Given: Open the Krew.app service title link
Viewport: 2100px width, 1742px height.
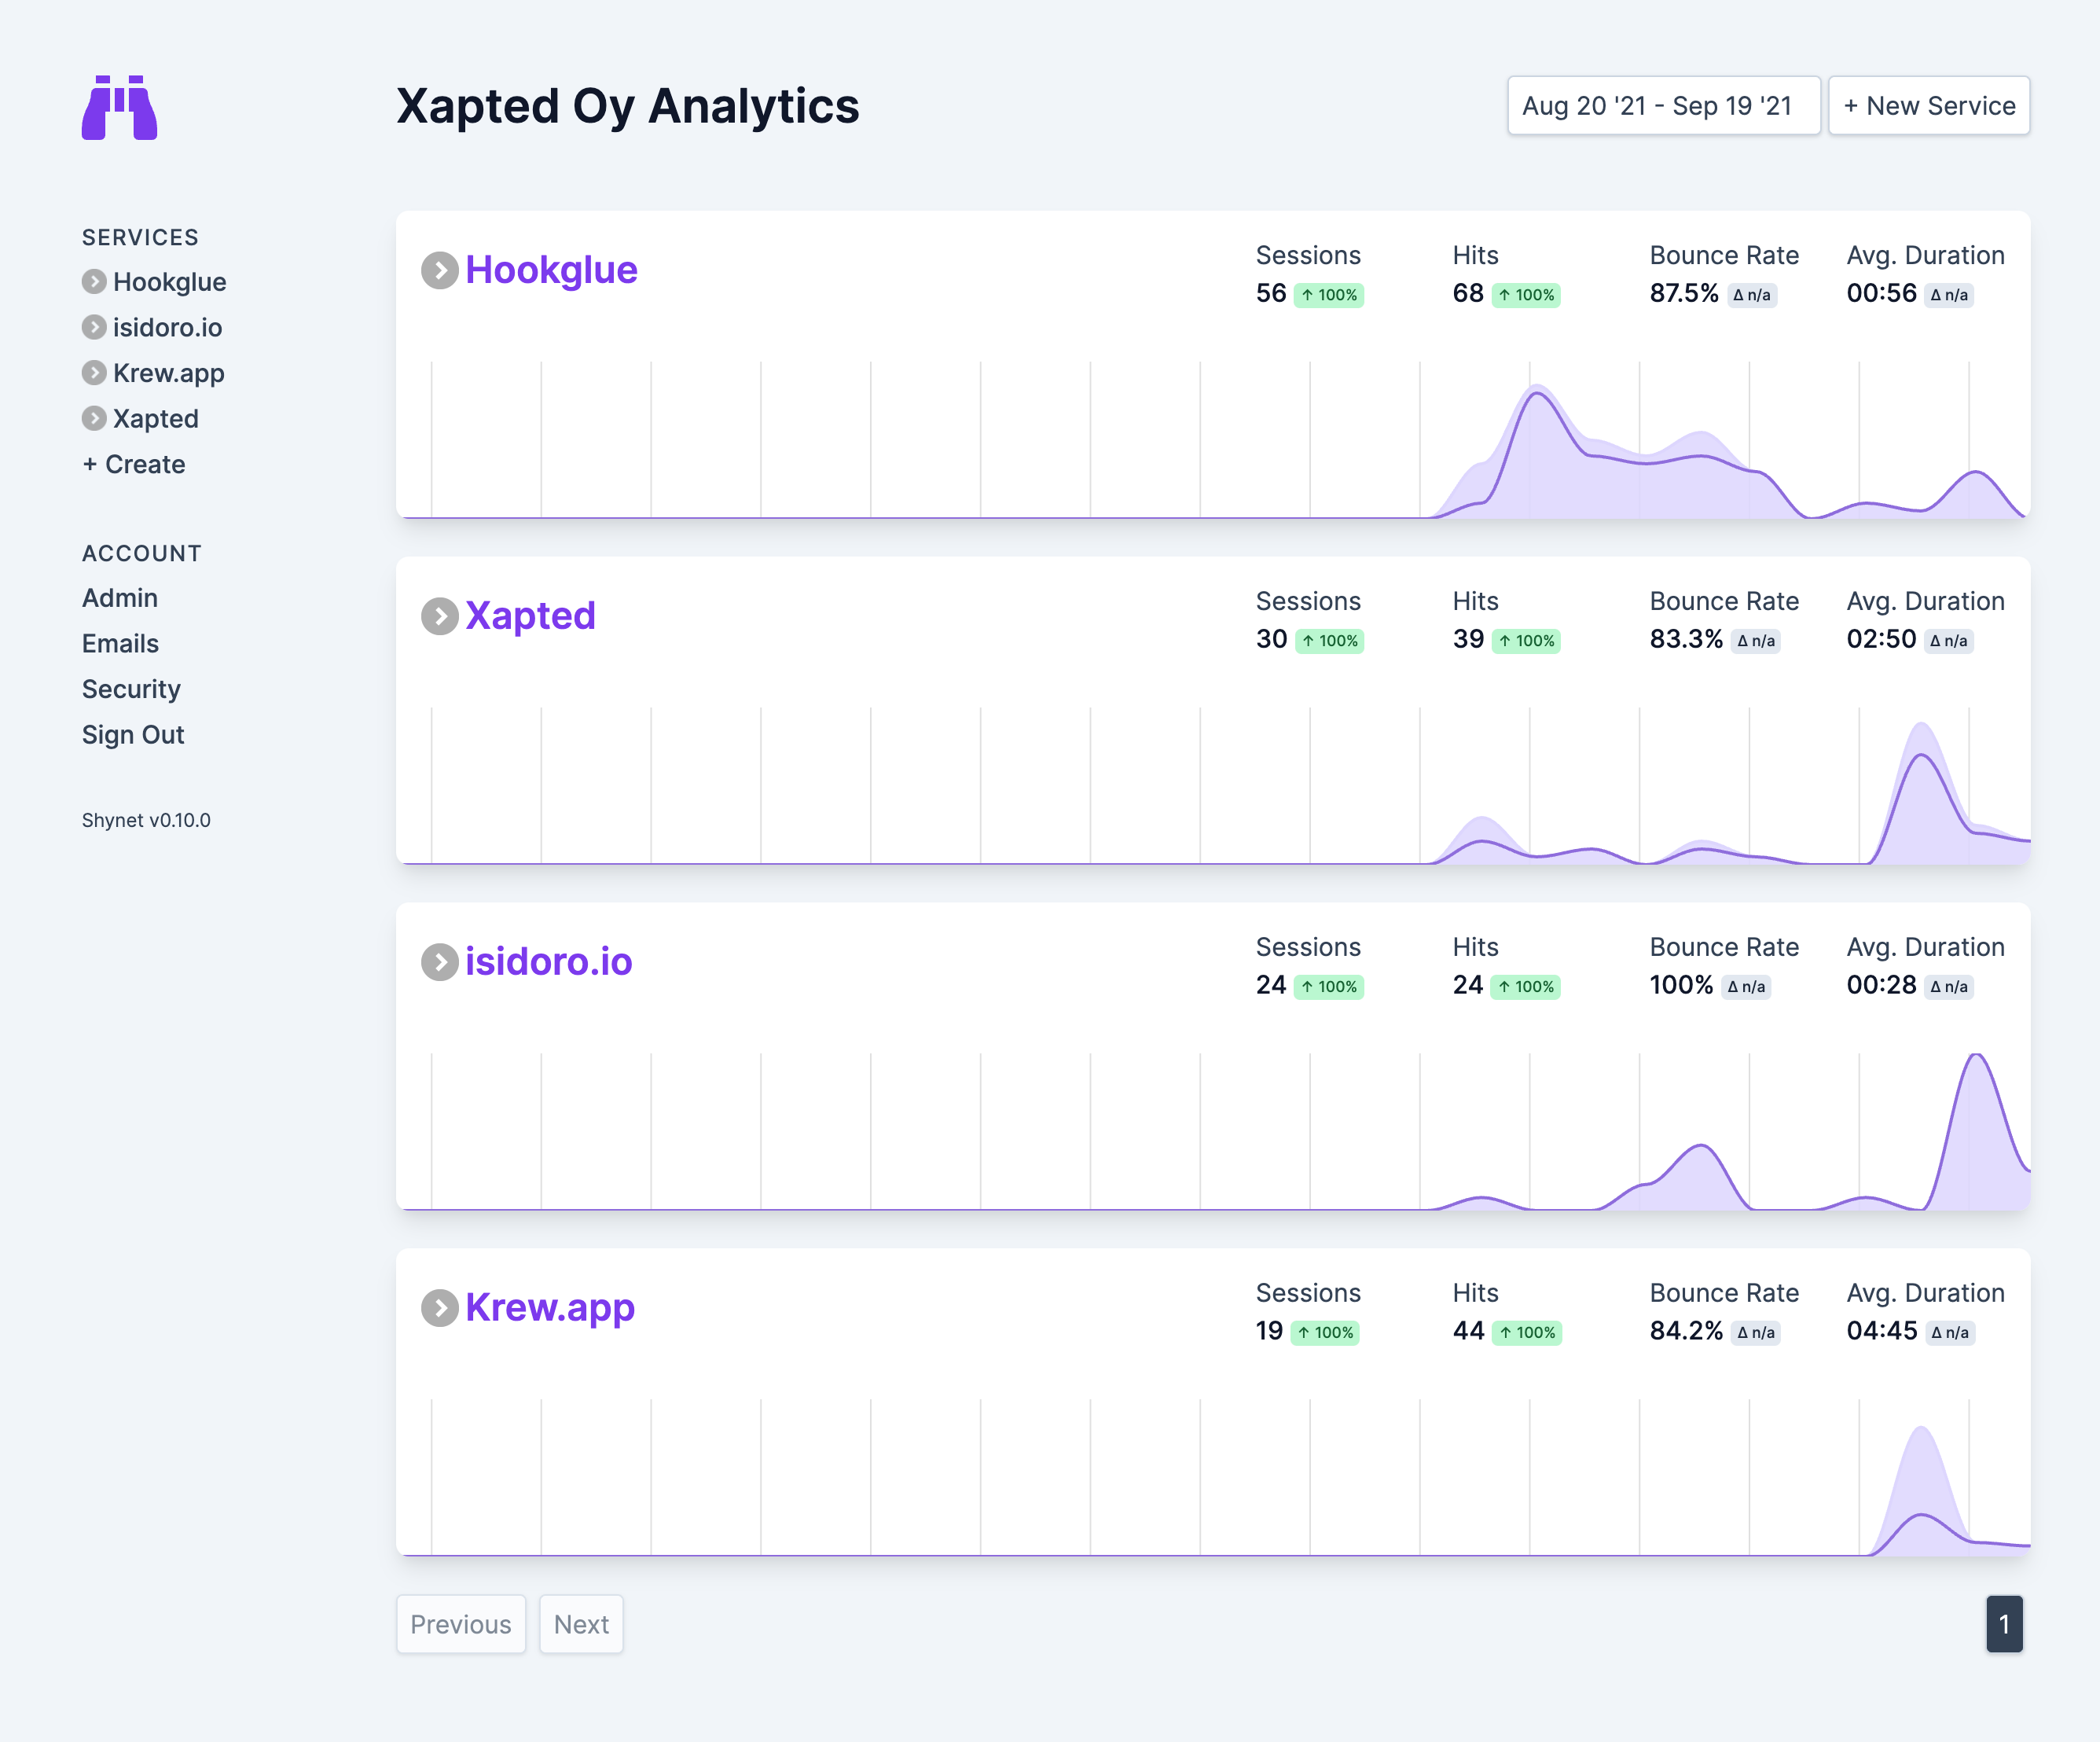Looking at the screenshot, I should coord(549,1308).
